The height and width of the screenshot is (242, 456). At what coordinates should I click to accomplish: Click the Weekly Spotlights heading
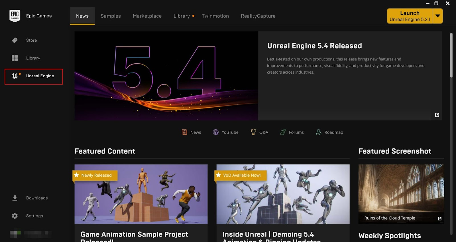pyautogui.click(x=390, y=236)
